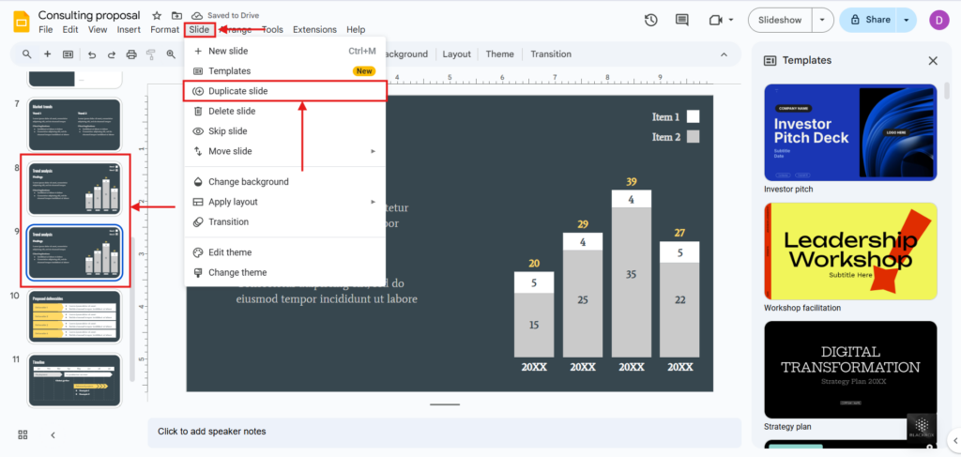Switch to grid view icon
The width and height of the screenshot is (961, 457).
pos(23,434)
